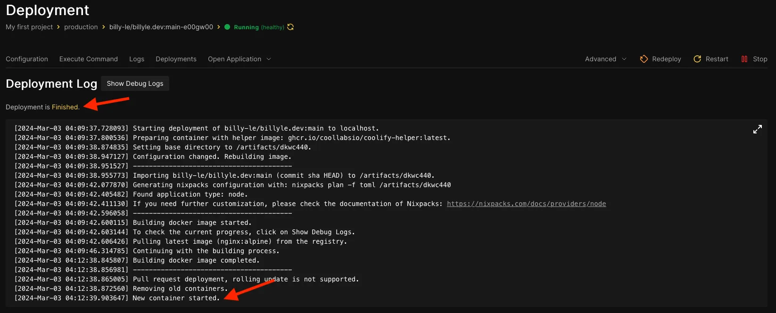Click the breadcrumb chevron after My first project
This screenshot has width=776, height=313.
[58, 27]
